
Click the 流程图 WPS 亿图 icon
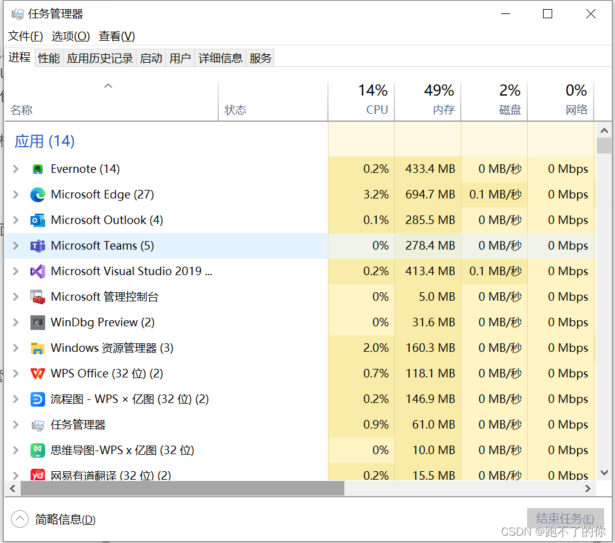pyautogui.click(x=38, y=399)
